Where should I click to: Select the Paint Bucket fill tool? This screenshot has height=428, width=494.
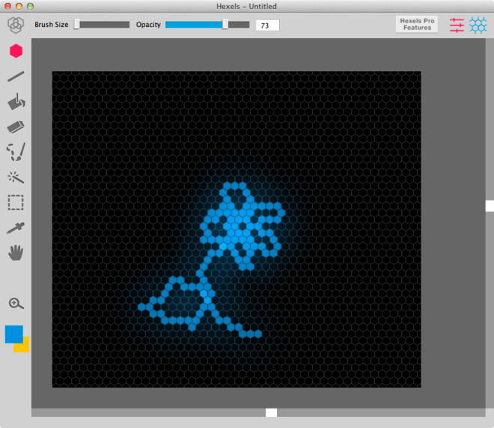(x=16, y=102)
